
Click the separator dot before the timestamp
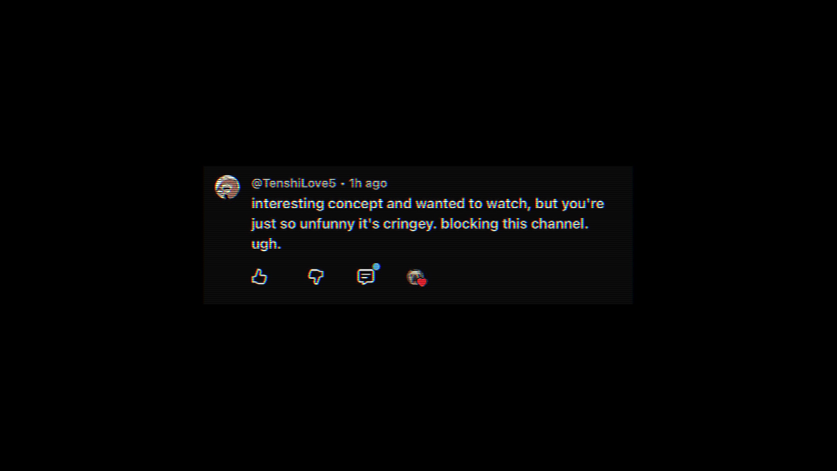(x=343, y=184)
